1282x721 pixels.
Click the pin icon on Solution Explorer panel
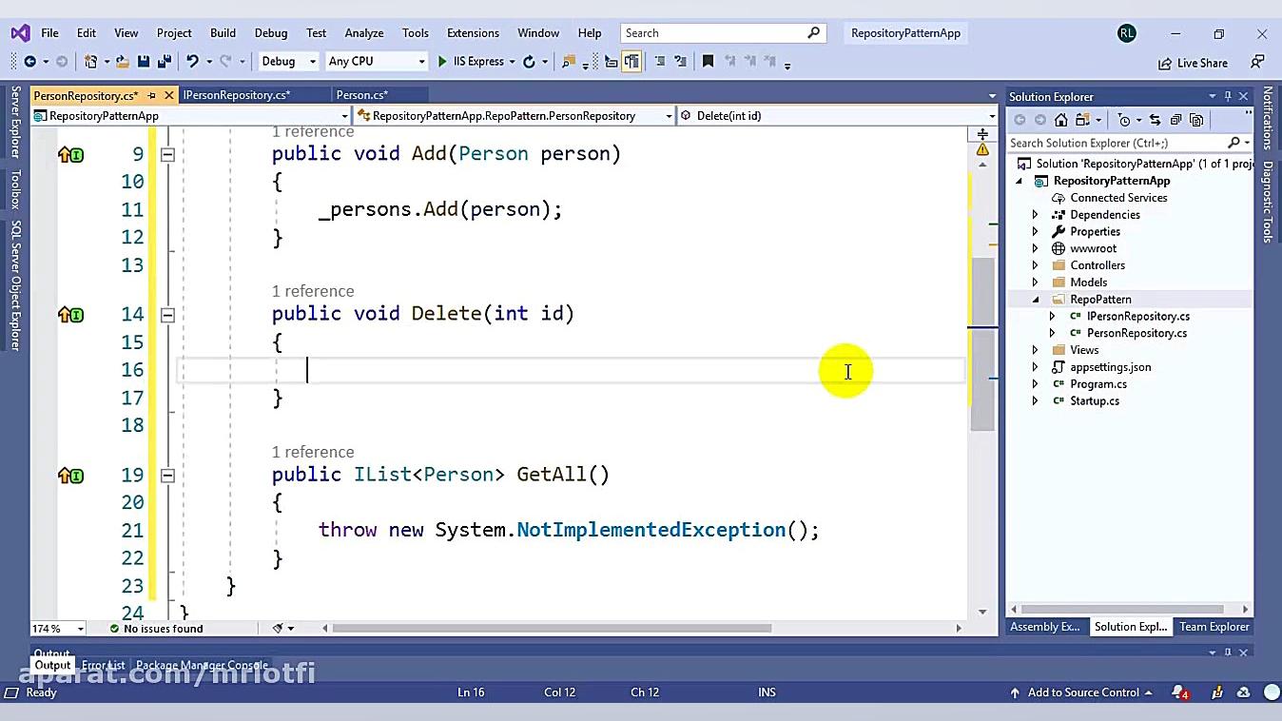(x=1228, y=96)
